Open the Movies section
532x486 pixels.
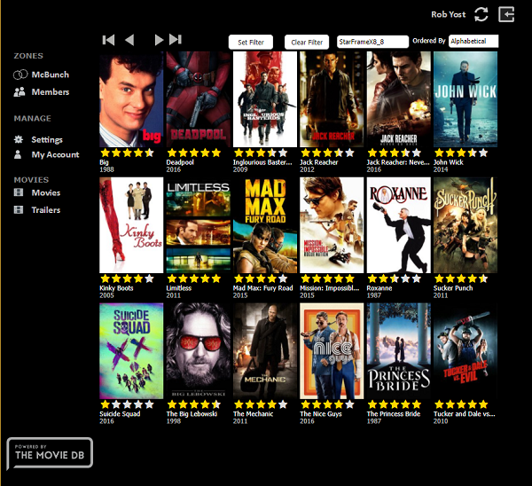pos(46,192)
